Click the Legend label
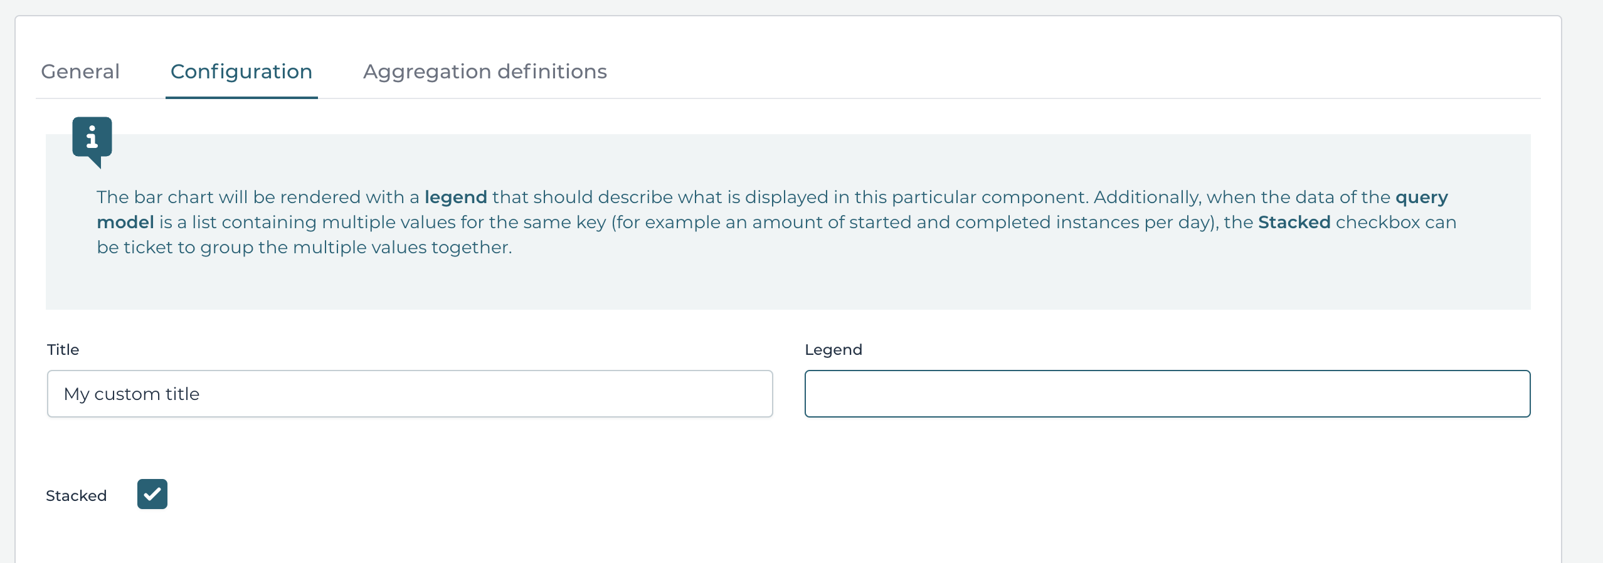Viewport: 1603px width, 563px height. click(x=833, y=349)
